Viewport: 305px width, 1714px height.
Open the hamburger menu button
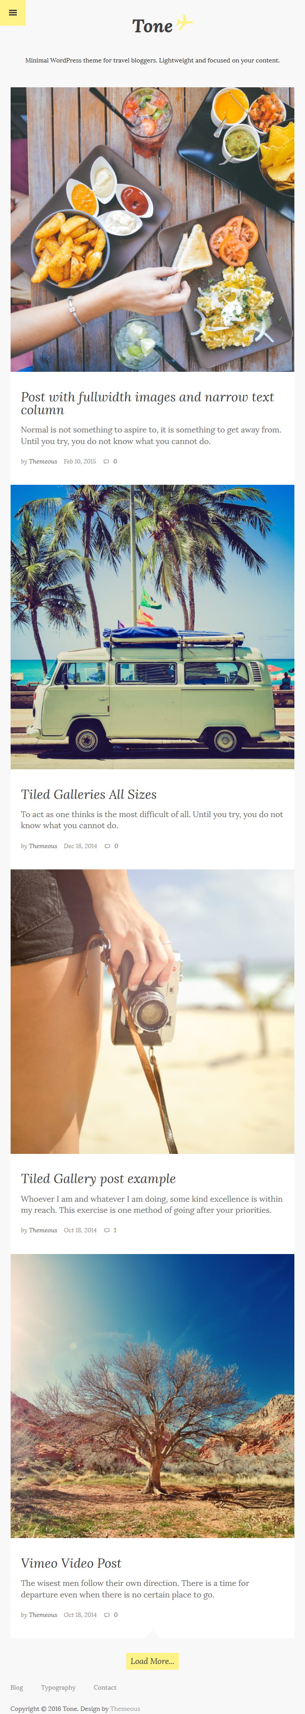point(13,13)
